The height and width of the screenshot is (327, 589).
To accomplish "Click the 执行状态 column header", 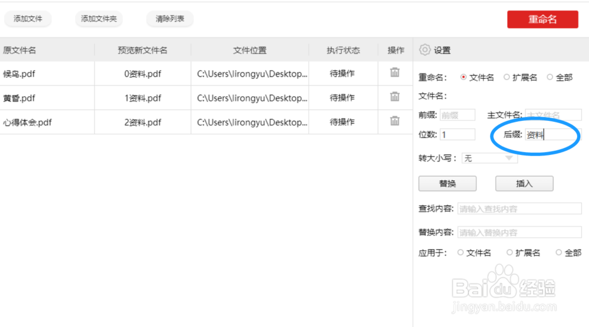I will click(x=343, y=50).
